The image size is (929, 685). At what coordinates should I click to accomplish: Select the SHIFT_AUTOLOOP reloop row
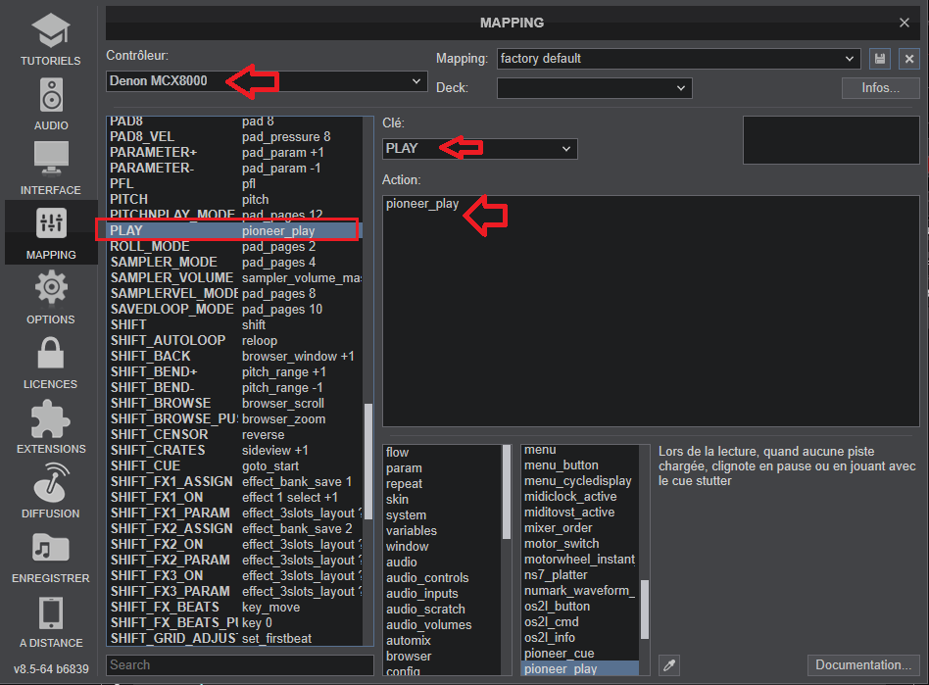pyautogui.click(x=234, y=341)
